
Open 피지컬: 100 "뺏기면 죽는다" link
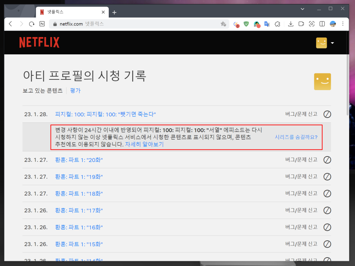[x=105, y=114]
